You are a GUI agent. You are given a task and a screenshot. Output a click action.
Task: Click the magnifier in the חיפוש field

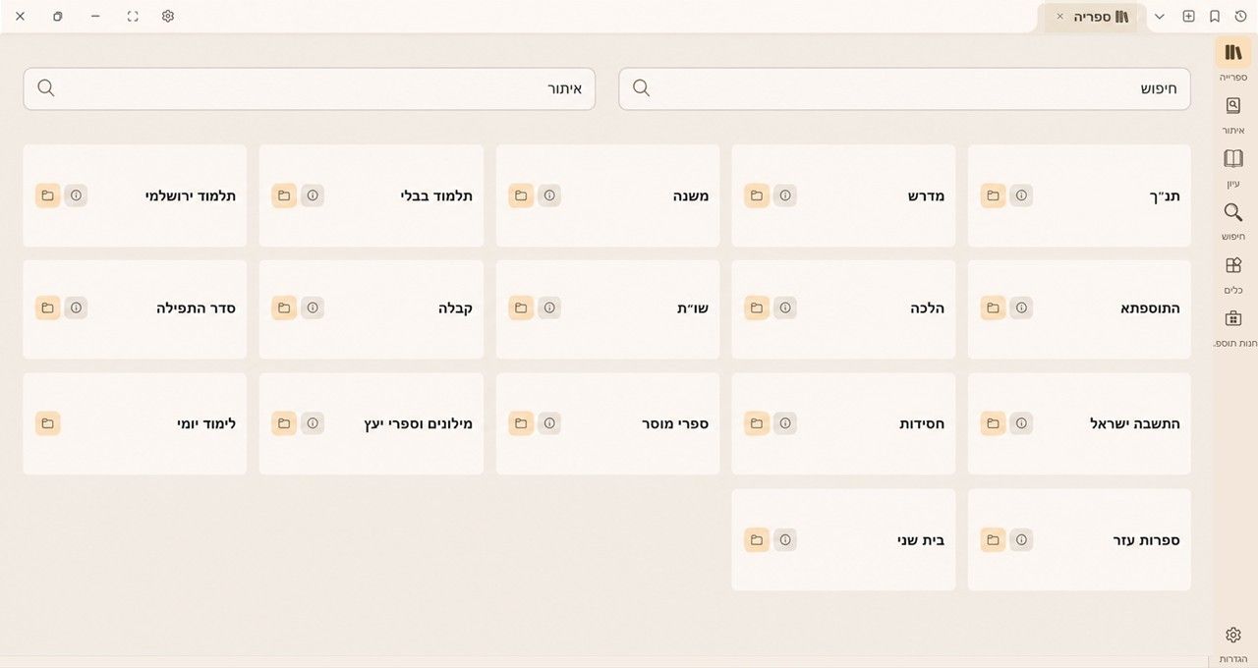click(x=642, y=88)
